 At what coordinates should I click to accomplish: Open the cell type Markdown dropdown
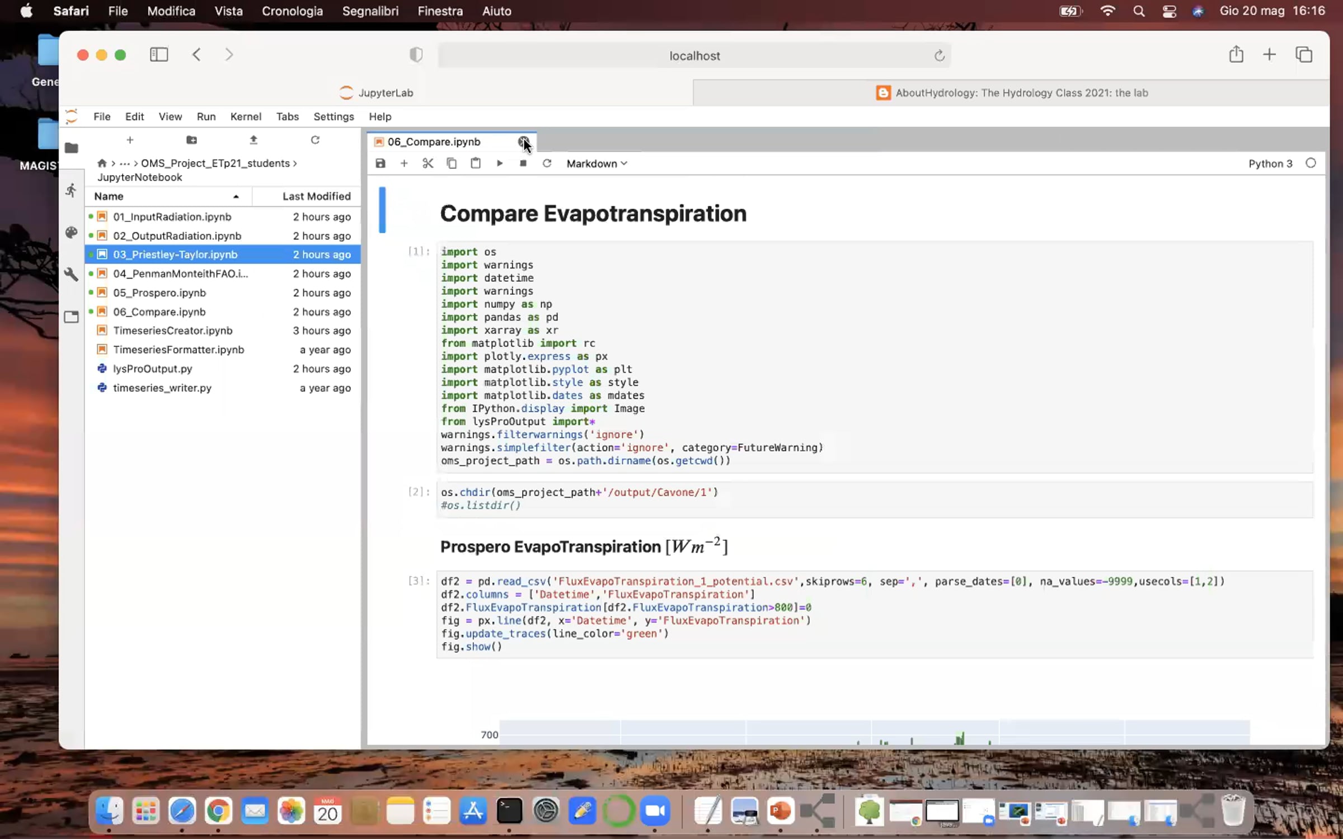click(x=597, y=163)
